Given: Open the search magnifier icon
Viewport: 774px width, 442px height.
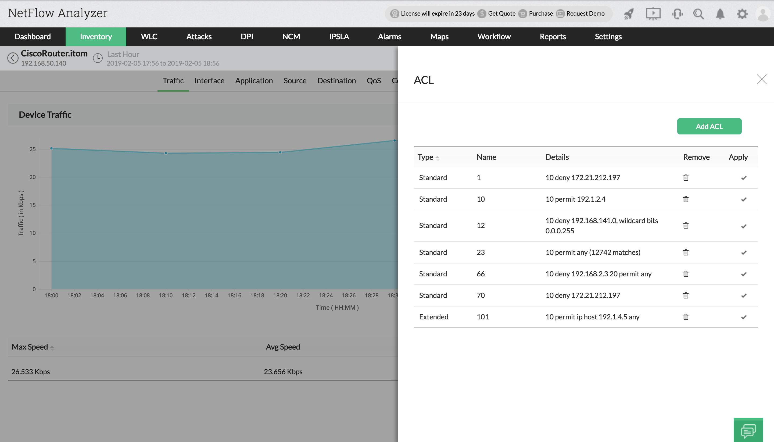Looking at the screenshot, I should 698,14.
